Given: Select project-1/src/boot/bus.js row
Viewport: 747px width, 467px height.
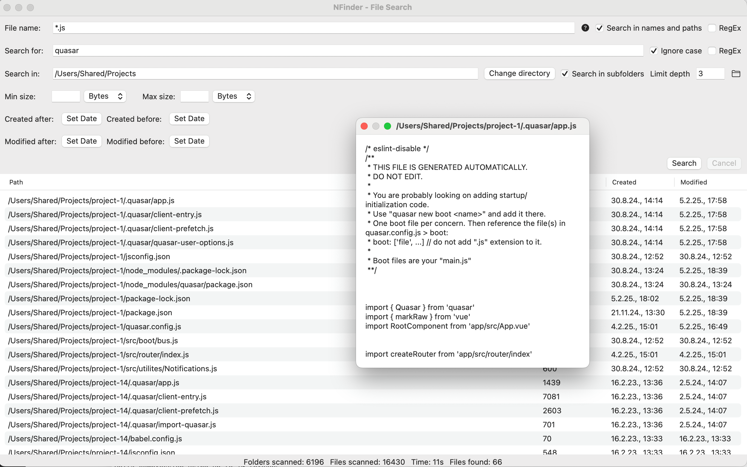Looking at the screenshot, I should 373,340.
